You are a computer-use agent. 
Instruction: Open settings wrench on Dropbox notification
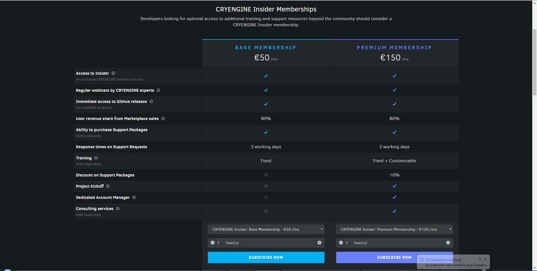pos(480,259)
